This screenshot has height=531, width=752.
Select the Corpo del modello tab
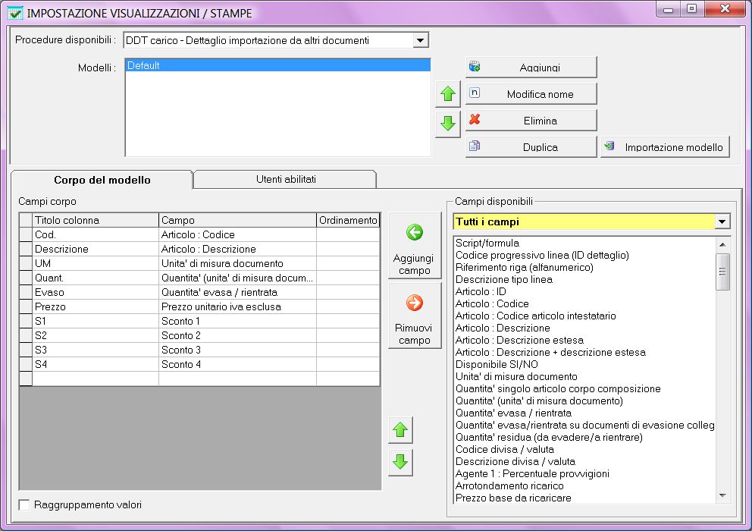coord(102,181)
